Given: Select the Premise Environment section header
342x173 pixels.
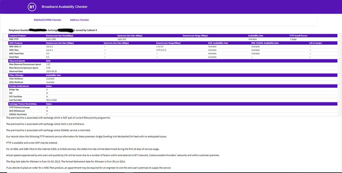Looking at the screenshot, I should coord(19,86).
